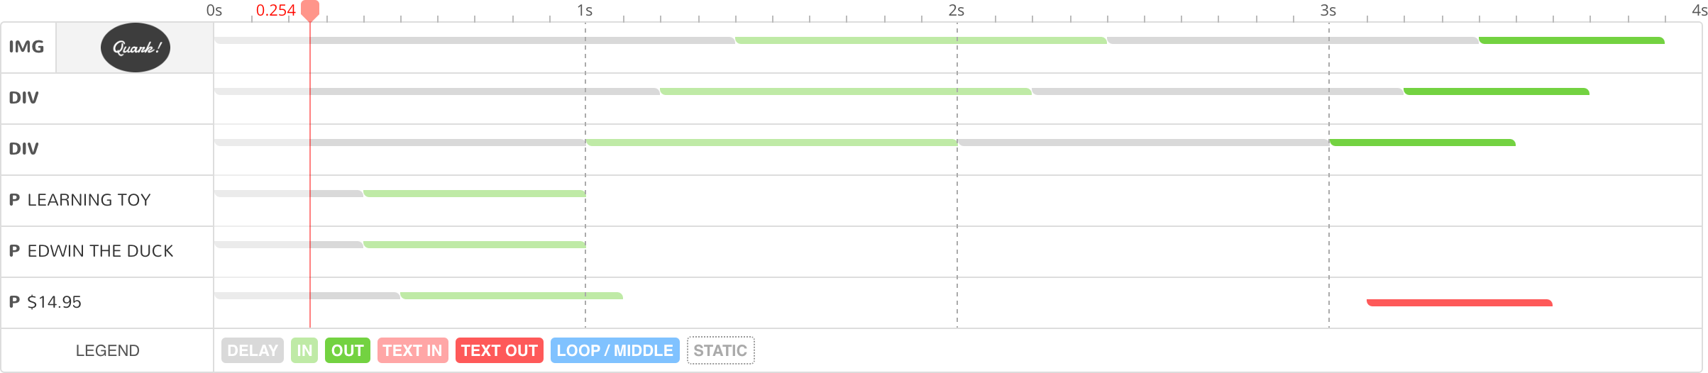
Task: Click the blue LOOP / MIDDLE badge
Action: tap(615, 350)
